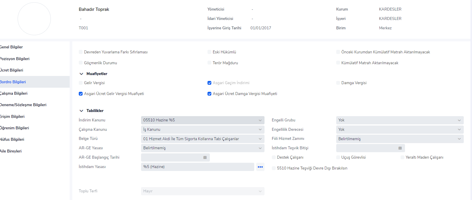
Task: Open the Çalışma Kanunu dropdown
Action: click(202, 130)
